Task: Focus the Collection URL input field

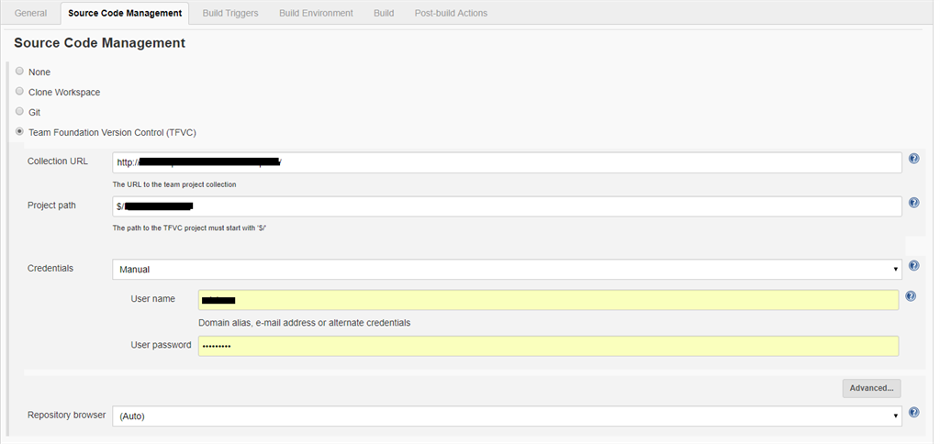Action: coord(507,162)
